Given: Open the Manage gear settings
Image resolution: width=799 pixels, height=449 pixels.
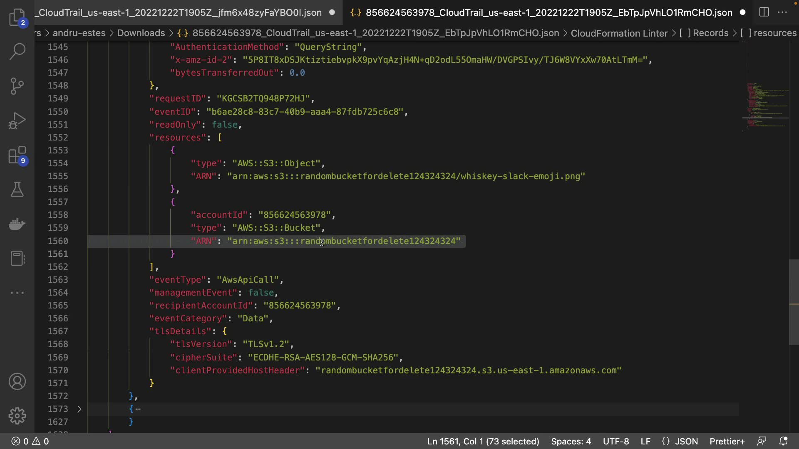Looking at the screenshot, I should [x=17, y=416].
